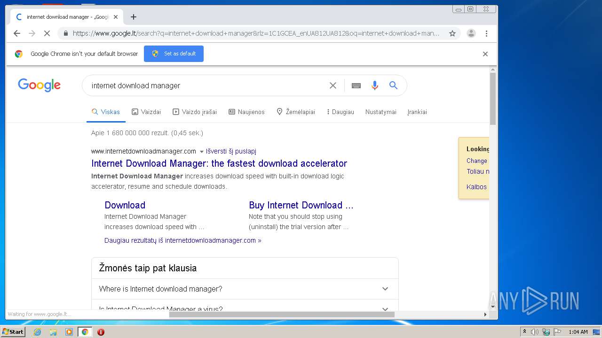The image size is (602, 338).
Task: Open the Windows Start menu
Action: pos(13,332)
